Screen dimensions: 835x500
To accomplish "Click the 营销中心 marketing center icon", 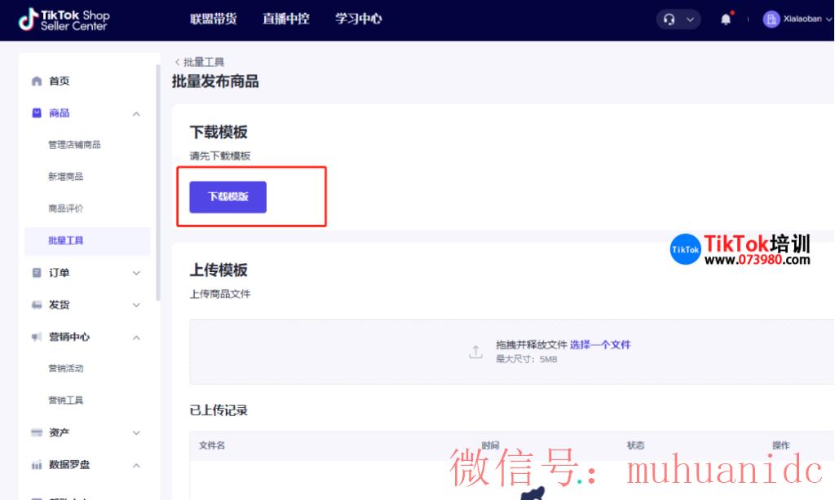I will (x=37, y=337).
